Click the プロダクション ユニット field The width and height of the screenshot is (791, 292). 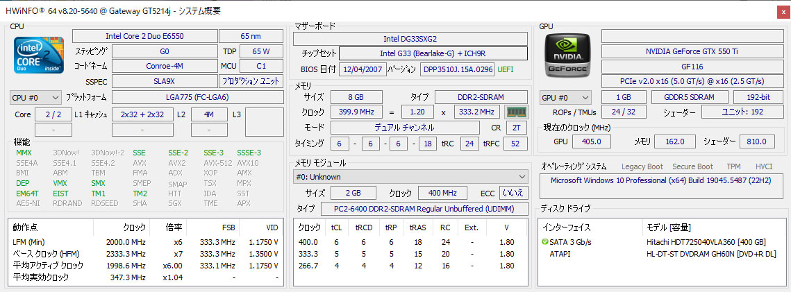tap(251, 81)
